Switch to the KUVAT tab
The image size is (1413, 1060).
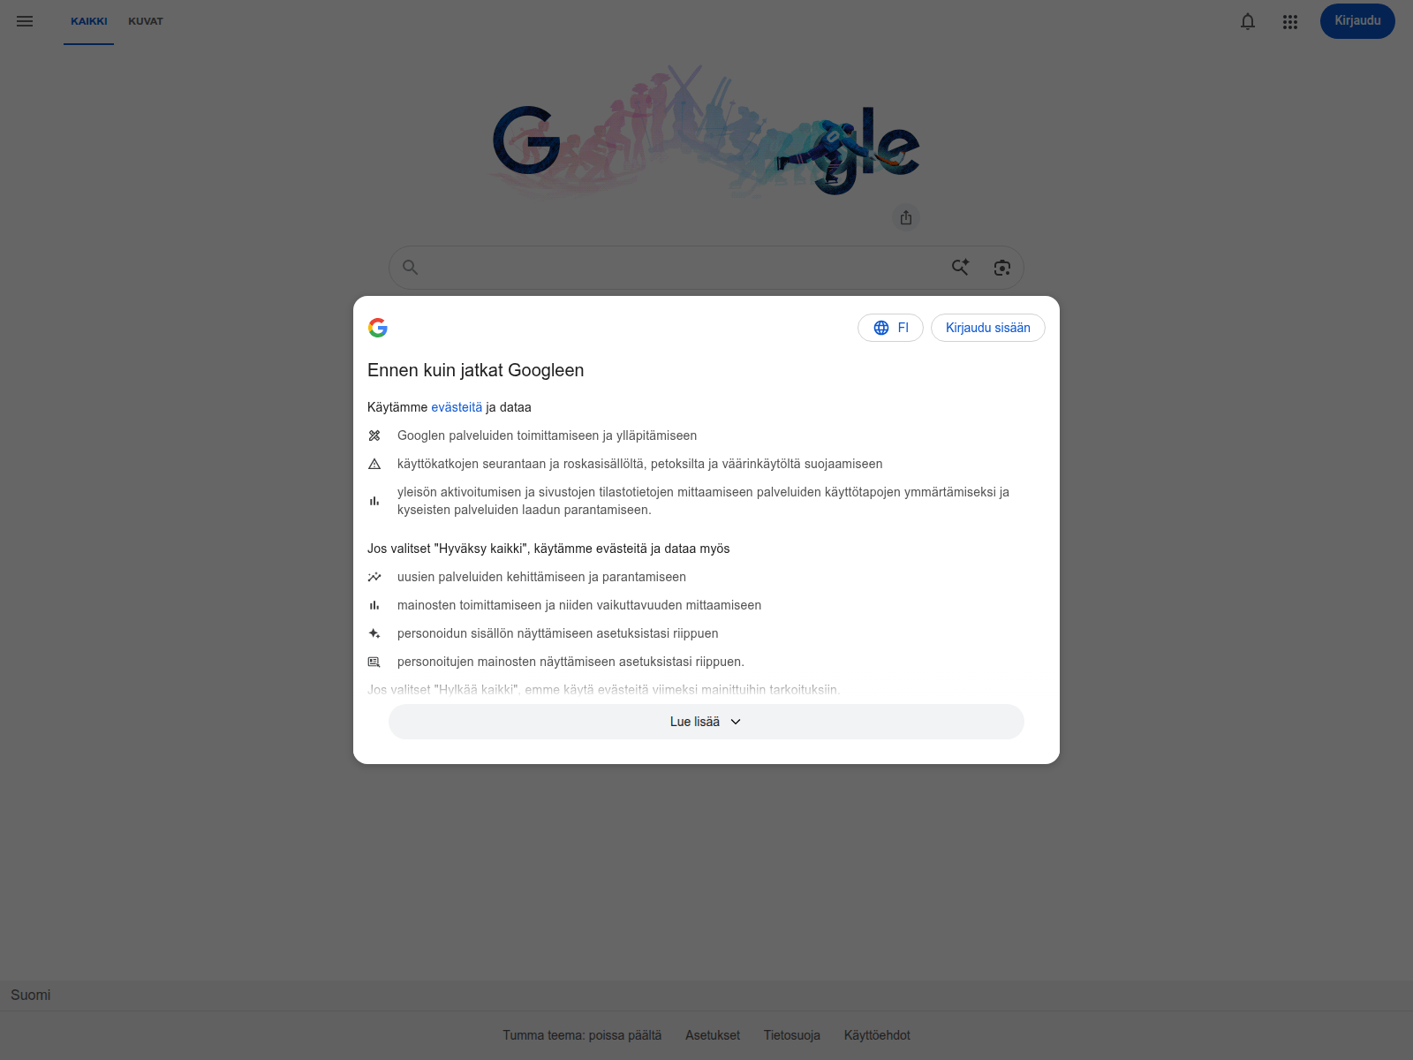pyautogui.click(x=146, y=21)
